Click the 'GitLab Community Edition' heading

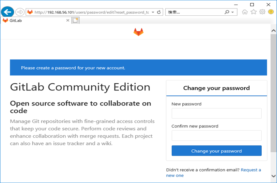click(80, 87)
